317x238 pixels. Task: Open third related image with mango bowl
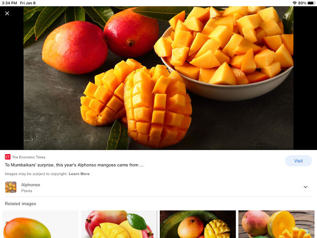point(198,224)
